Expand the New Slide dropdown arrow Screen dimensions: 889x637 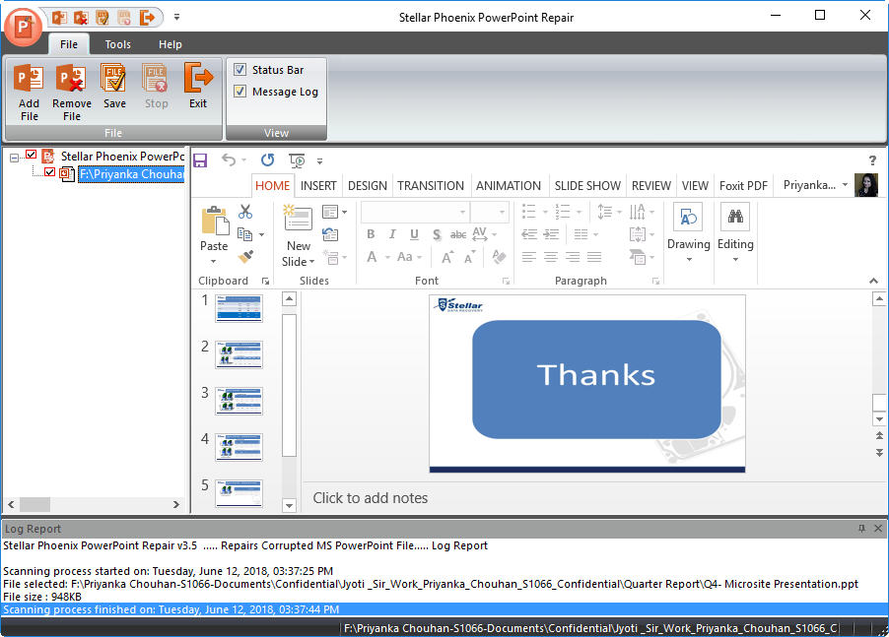(311, 262)
